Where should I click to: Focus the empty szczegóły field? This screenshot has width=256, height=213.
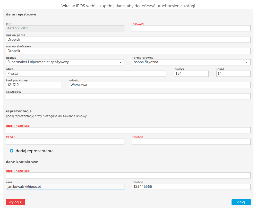coord(128,96)
